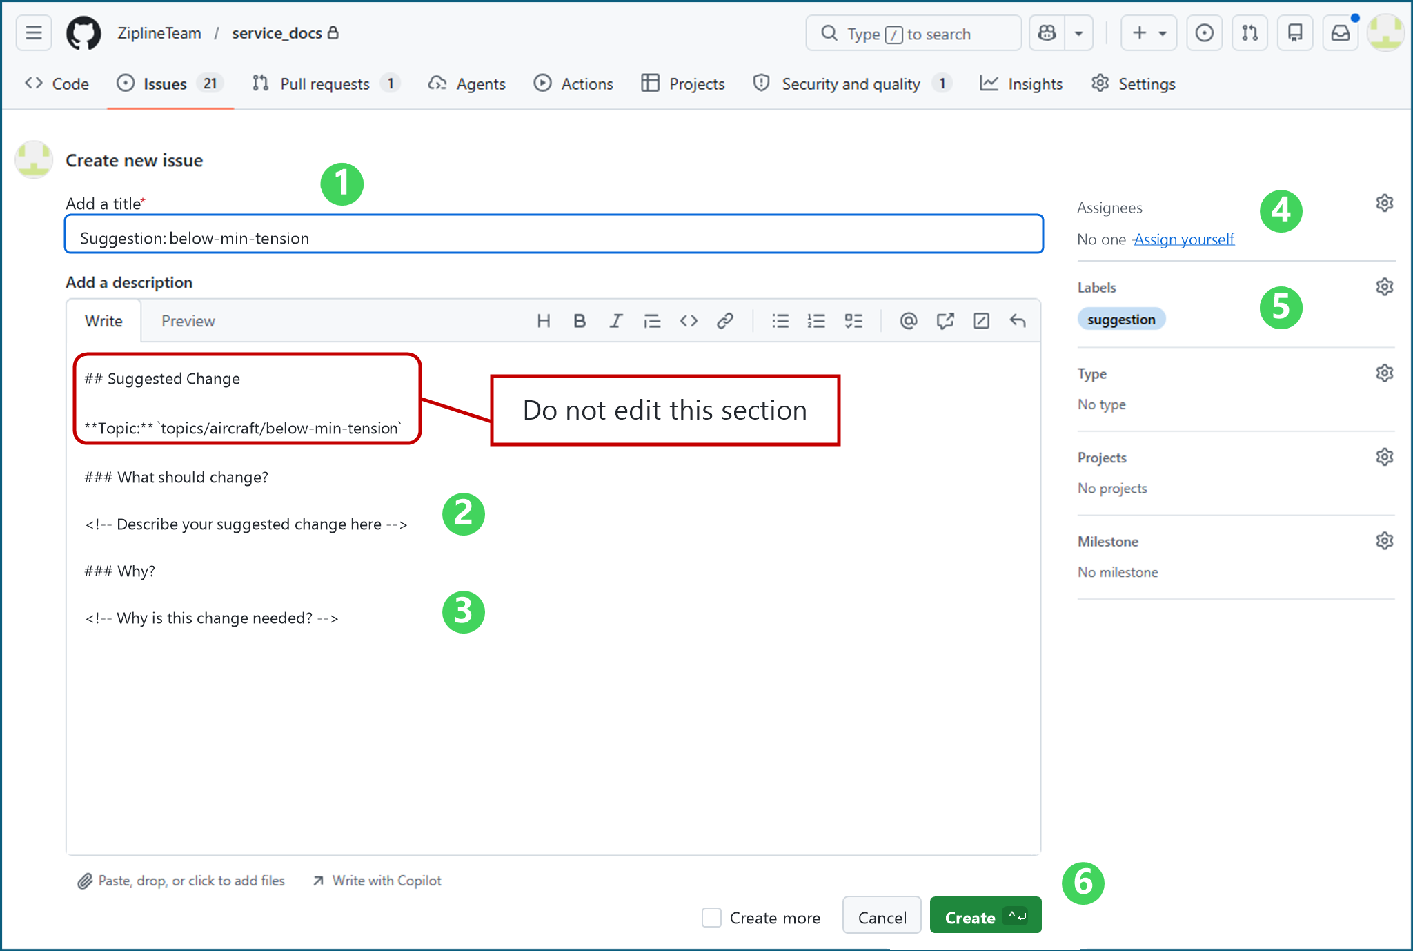Open the Create new plus dropdown

point(1149,33)
